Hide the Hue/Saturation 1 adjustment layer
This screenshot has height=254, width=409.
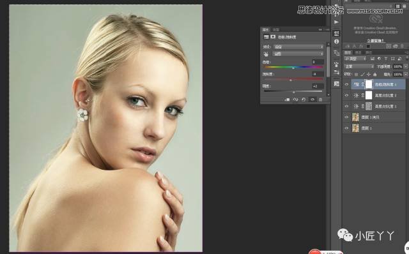coord(346,84)
